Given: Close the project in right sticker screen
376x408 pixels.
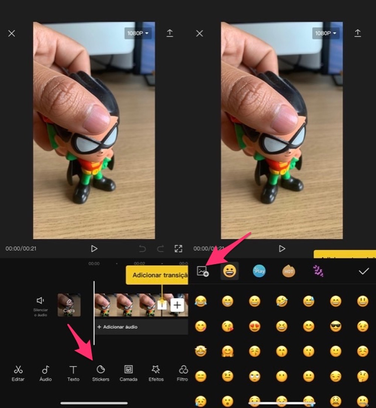Looking at the screenshot, I should [x=199, y=33].
